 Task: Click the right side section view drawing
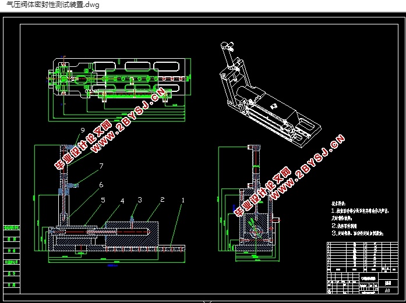pos(249,204)
